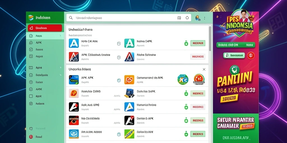Click the light green Bandoman ad button

[234, 55]
